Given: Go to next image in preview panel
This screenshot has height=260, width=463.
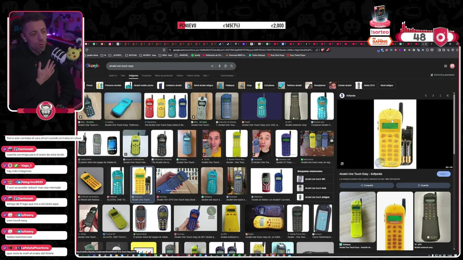Looking at the screenshot, I should tap(433, 96).
